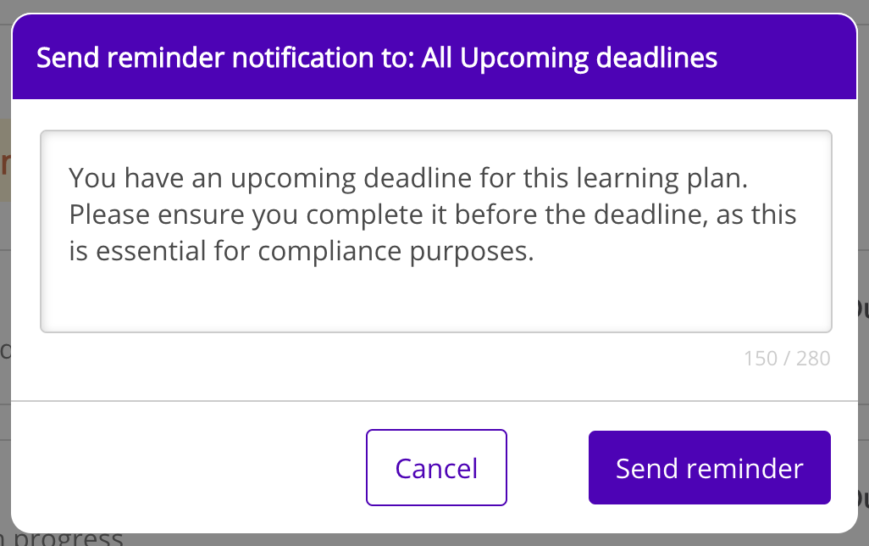
Task: Click the 150 / 280 character counter
Action: 787,359
